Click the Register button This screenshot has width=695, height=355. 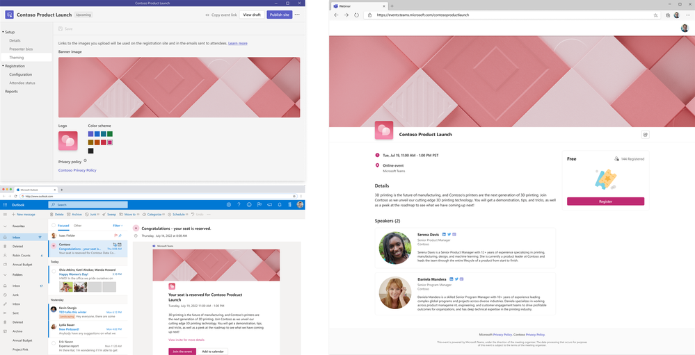(x=605, y=201)
